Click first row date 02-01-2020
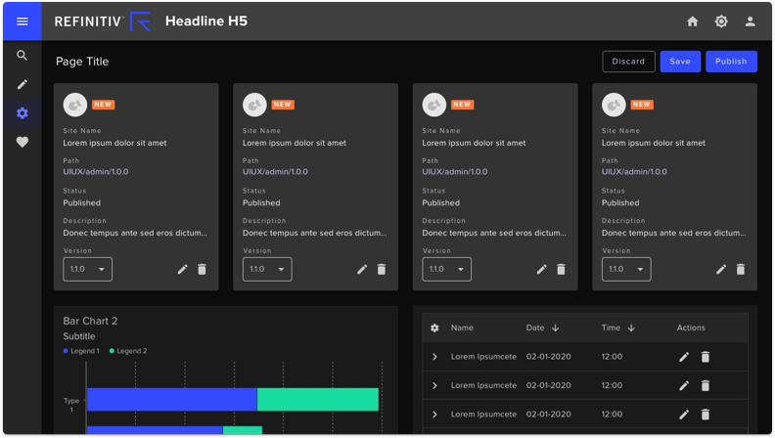 pos(548,357)
